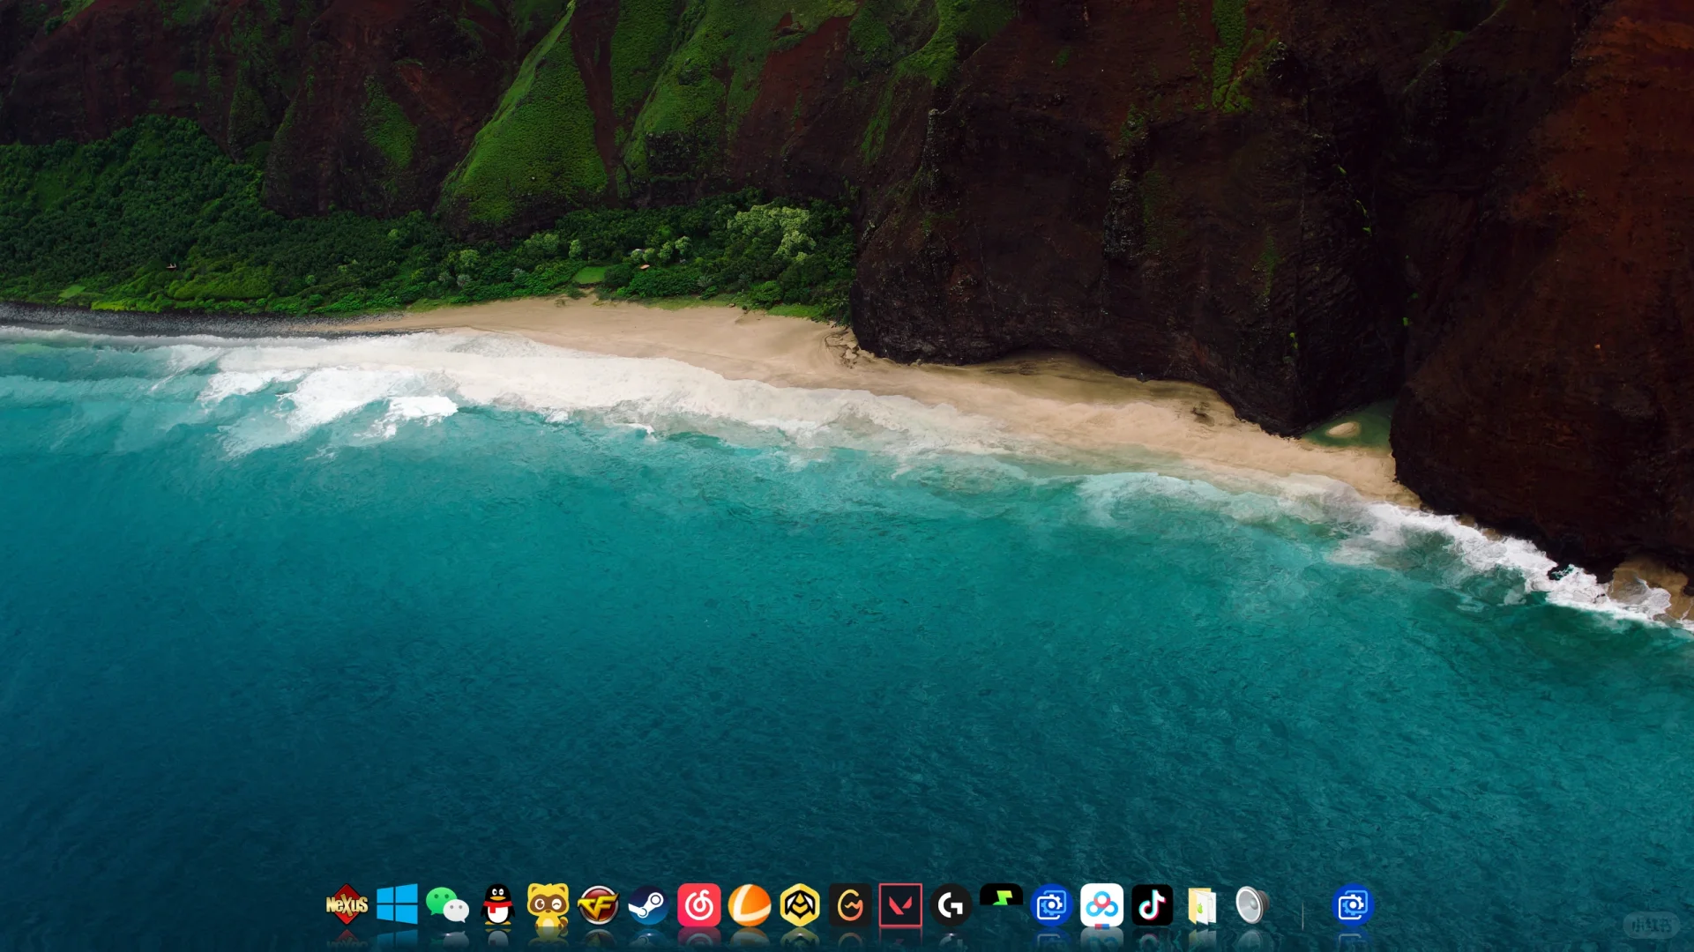1694x952 pixels.
Task: Launch Baidu Netdisk from the dock
Action: click(1101, 904)
